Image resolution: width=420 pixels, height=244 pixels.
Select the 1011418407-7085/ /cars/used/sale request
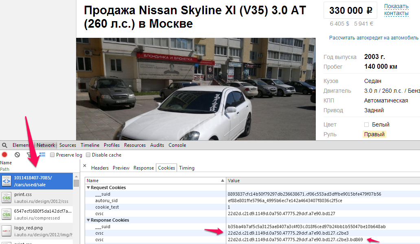pyautogui.click(x=37, y=181)
